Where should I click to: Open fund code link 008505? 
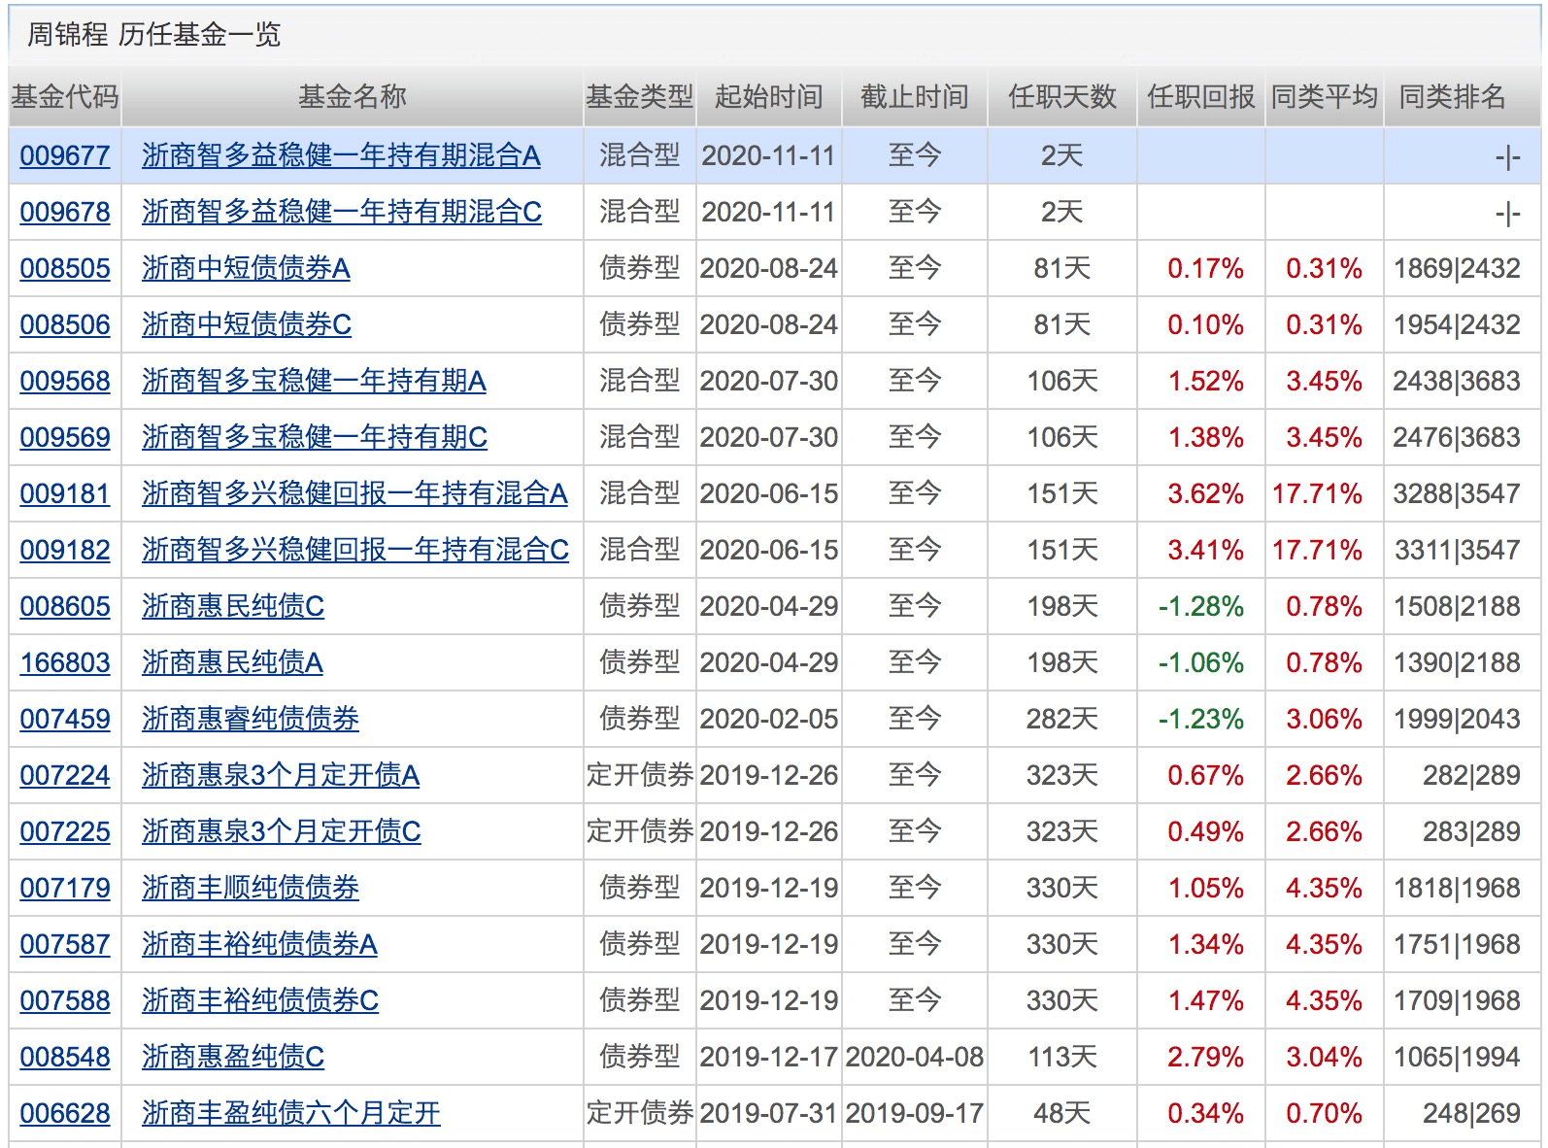[x=65, y=268]
